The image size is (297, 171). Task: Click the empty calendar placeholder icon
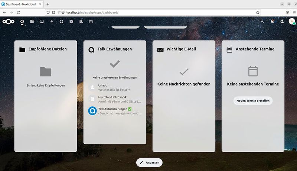pos(253,71)
